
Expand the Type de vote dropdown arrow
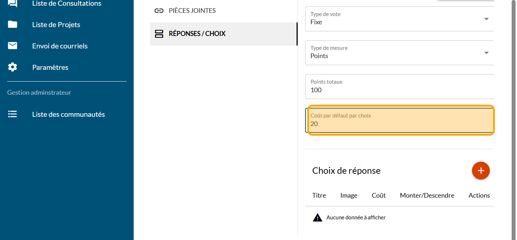486,19
